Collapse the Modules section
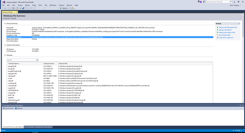 [x=5, y=55]
